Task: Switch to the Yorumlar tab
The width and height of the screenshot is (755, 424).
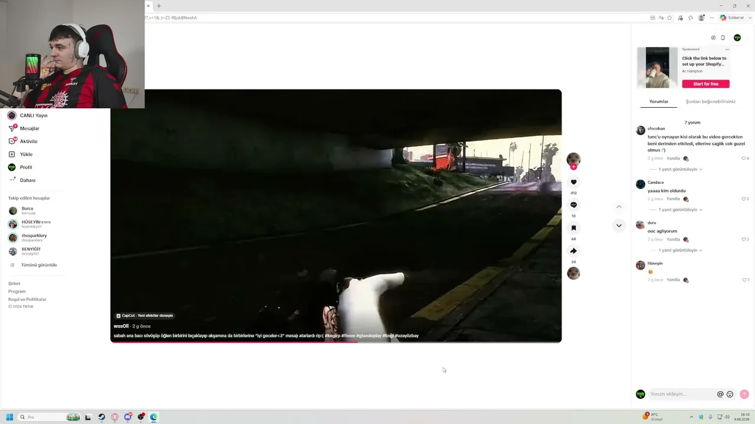Action: point(659,102)
